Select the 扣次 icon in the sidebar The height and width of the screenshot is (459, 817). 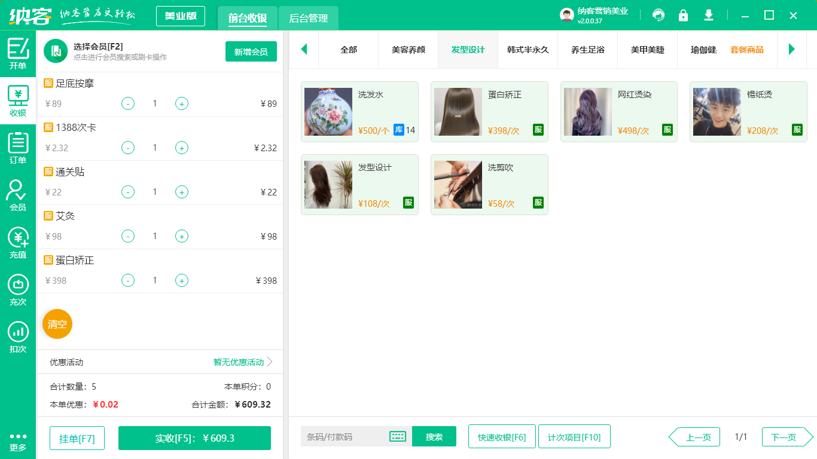(17, 335)
